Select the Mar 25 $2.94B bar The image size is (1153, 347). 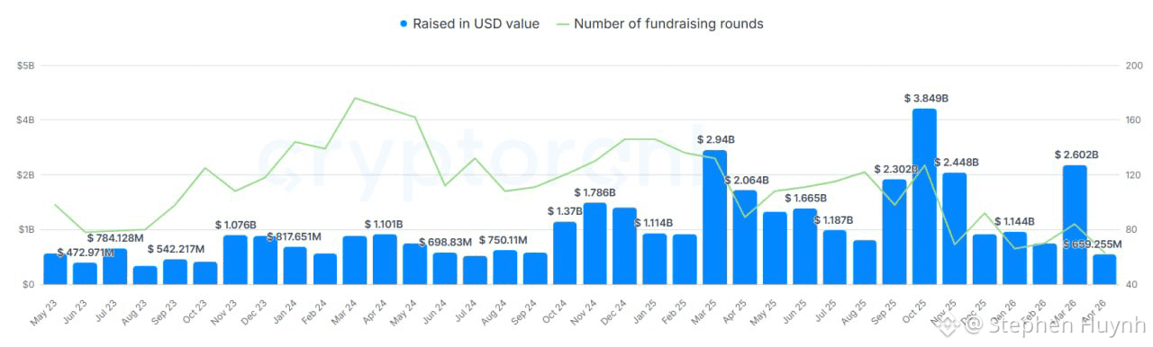[x=714, y=218]
